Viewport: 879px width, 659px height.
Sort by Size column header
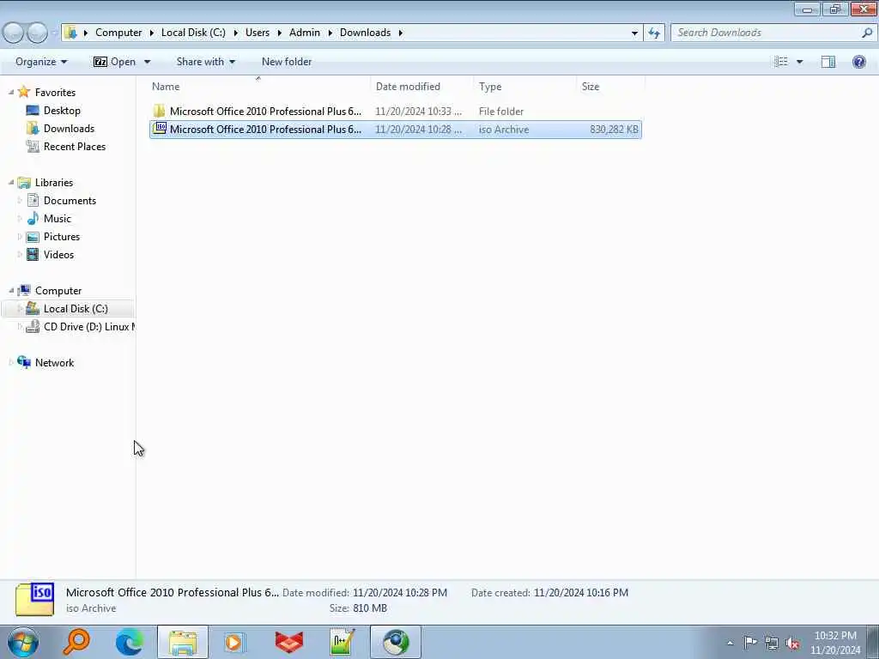(x=611, y=87)
